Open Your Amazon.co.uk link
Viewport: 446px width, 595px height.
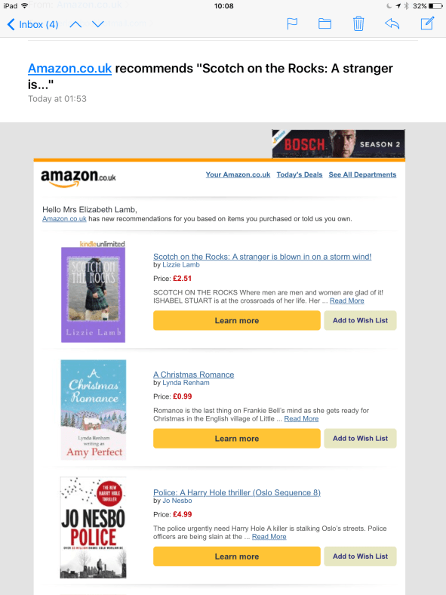pos(238,174)
